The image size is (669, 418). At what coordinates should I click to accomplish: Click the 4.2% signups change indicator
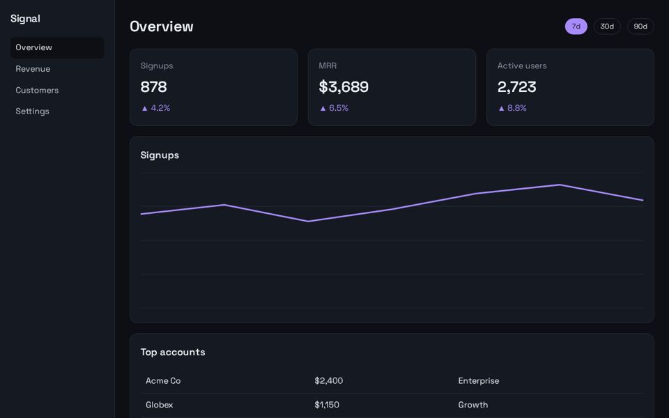point(155,108)
